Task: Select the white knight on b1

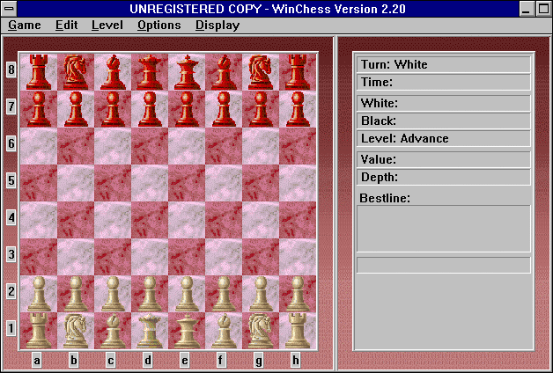Action: click(76, 331)
